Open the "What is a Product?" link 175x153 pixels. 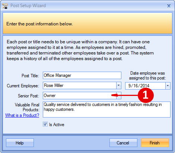point(22,115)
